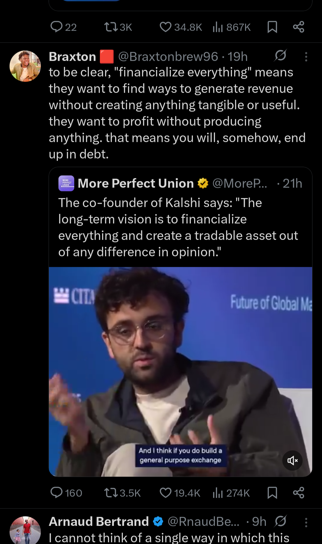The image size is (322, 544).
Task: Open Arnaud Bertrand's profile avatar
Action: (25, 531)
